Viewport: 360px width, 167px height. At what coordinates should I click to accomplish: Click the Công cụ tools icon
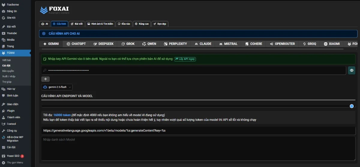click(x=4, y=130)
